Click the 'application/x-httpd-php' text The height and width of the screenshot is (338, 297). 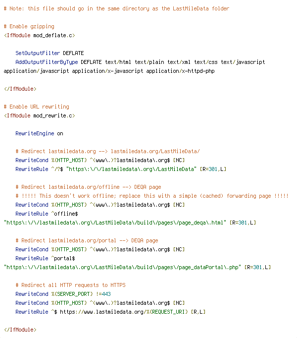click(181, 71)
